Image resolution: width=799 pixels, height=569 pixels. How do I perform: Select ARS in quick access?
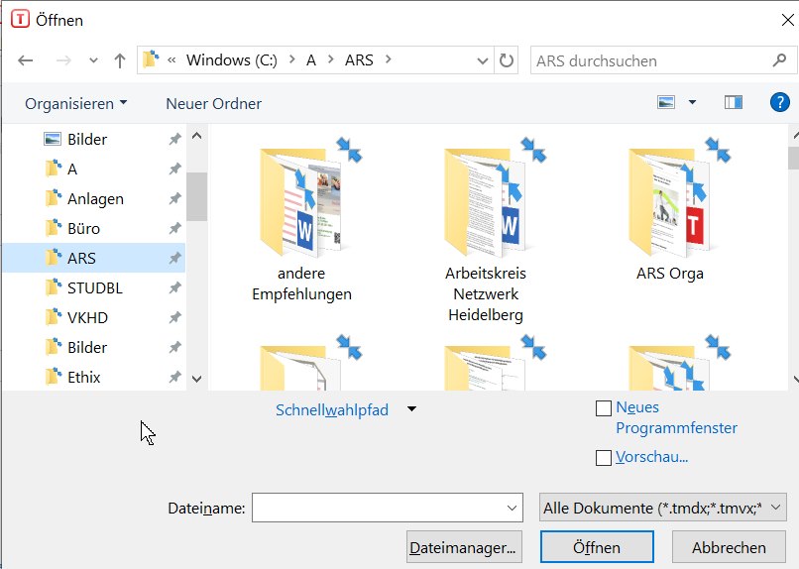pyautogui.click(x=94, y=258)
